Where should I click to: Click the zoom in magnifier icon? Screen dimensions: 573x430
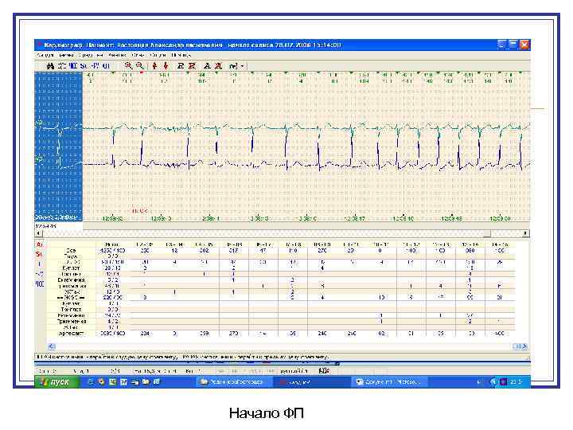[128, 66]
